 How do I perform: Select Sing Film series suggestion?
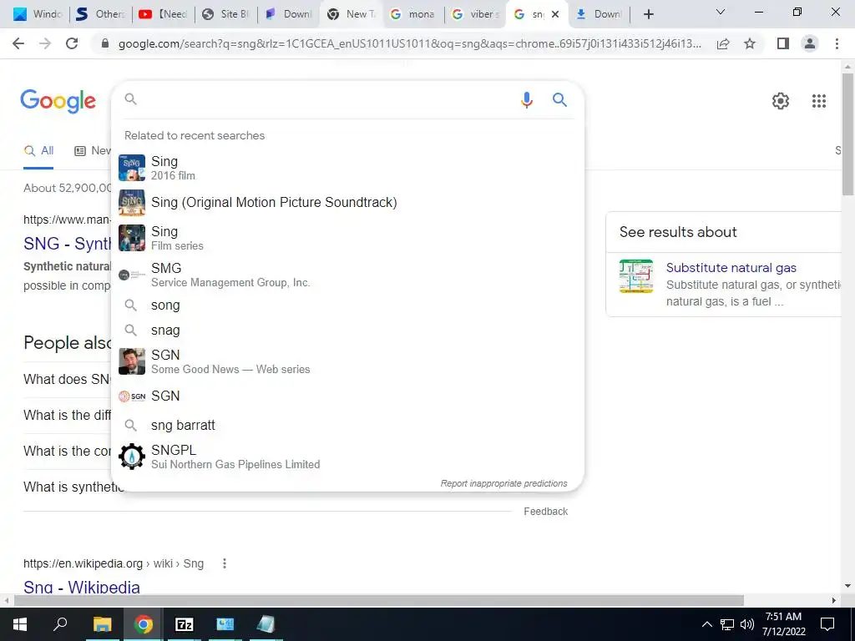click(347, 238)
